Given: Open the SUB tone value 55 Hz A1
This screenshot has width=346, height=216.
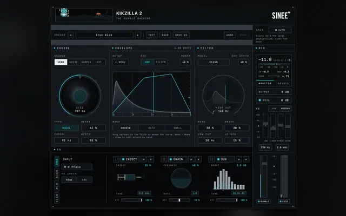Looking at the screenshot, I should 239,193.
